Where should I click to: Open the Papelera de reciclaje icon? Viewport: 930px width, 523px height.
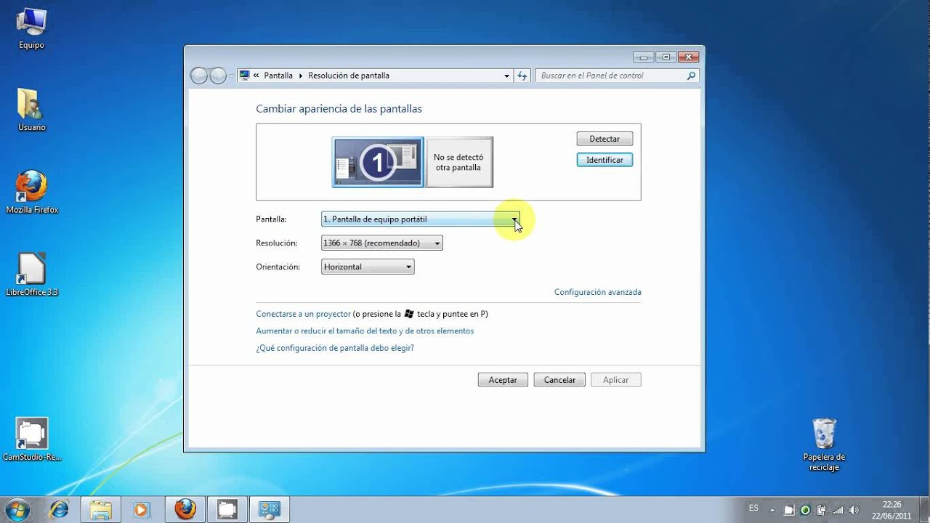pos(824,445)
